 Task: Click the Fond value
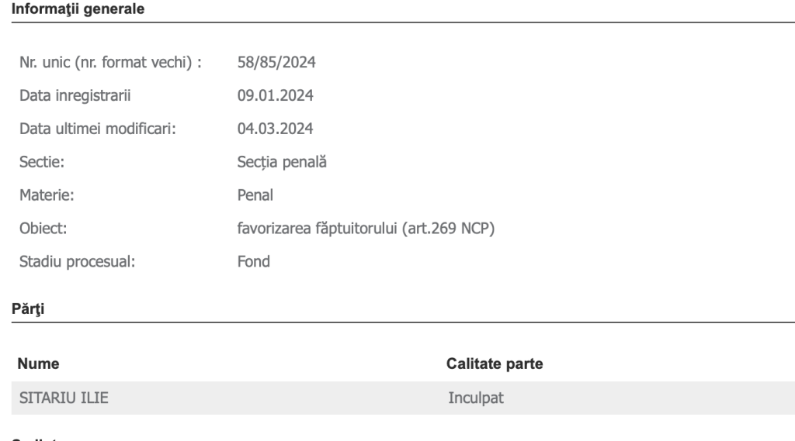pyautogui.click(x=253, y=261)
